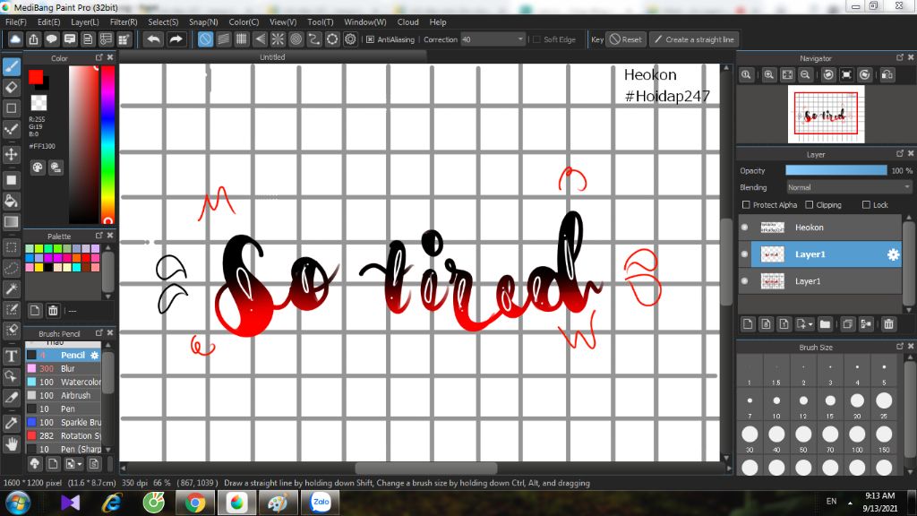Select the Magic Wand tool
The width and height of the screenshot is (917, 516).
click(x=12, y=289)
